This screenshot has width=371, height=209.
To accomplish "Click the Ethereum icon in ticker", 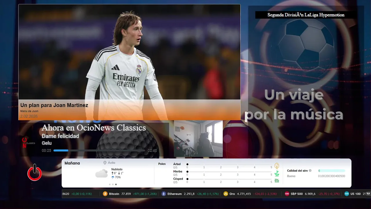I will click(164, 194).
